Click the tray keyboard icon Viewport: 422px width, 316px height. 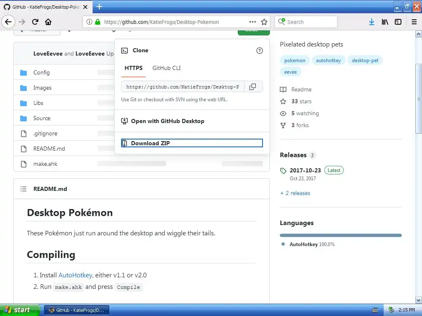pyautogui.click(x=375, y=310)
